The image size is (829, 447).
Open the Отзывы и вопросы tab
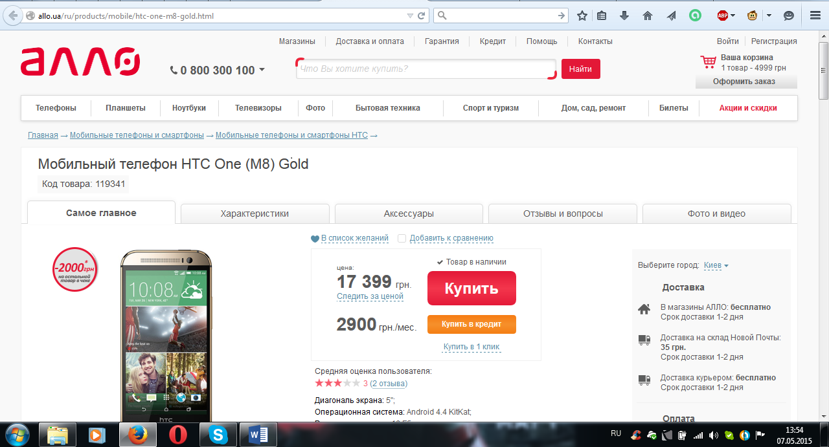[563, 213]
